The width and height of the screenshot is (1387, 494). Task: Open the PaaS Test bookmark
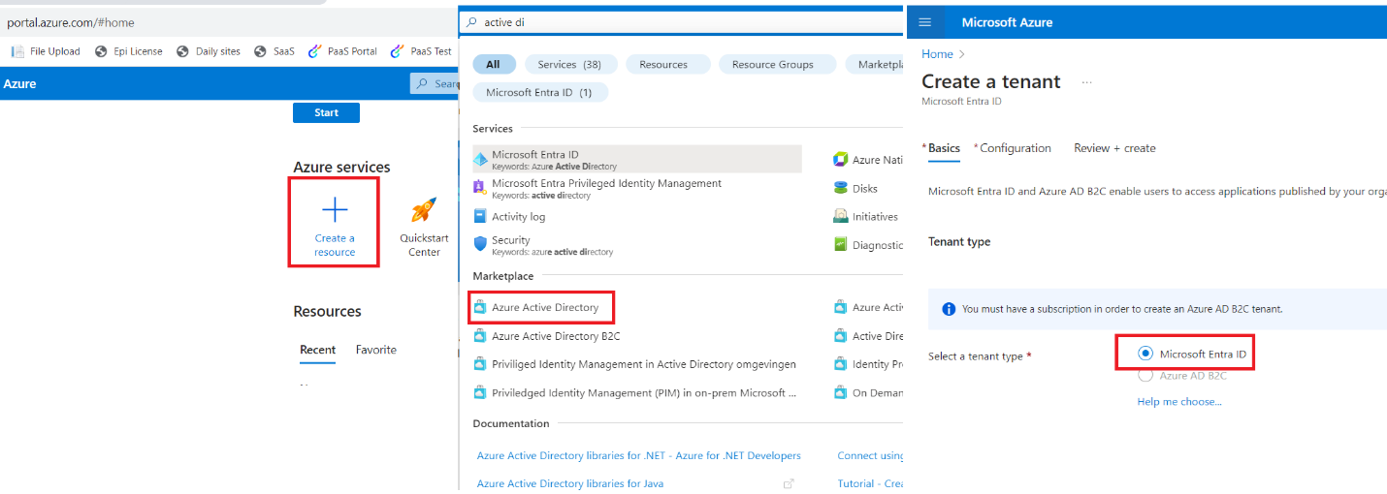pyautogui.click(x=421, y=51)
